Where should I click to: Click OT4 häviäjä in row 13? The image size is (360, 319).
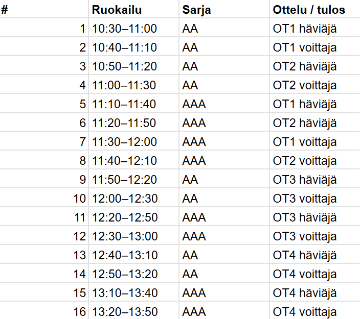tap(315, 254)
